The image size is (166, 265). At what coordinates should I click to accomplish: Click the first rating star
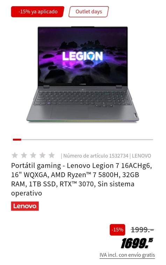pyautogui.click(x=15, y=155)
